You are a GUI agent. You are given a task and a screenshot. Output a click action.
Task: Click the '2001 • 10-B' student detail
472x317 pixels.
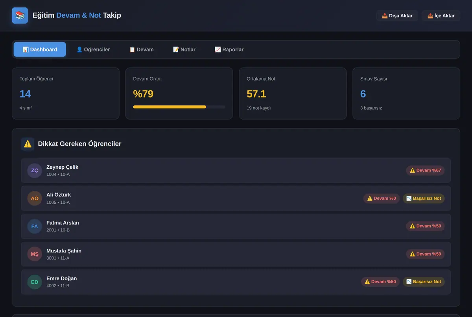(58, 230)
